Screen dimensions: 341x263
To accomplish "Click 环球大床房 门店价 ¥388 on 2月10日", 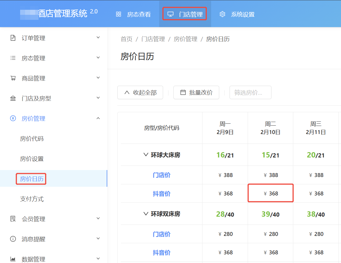I will click(x=270, y=175).
